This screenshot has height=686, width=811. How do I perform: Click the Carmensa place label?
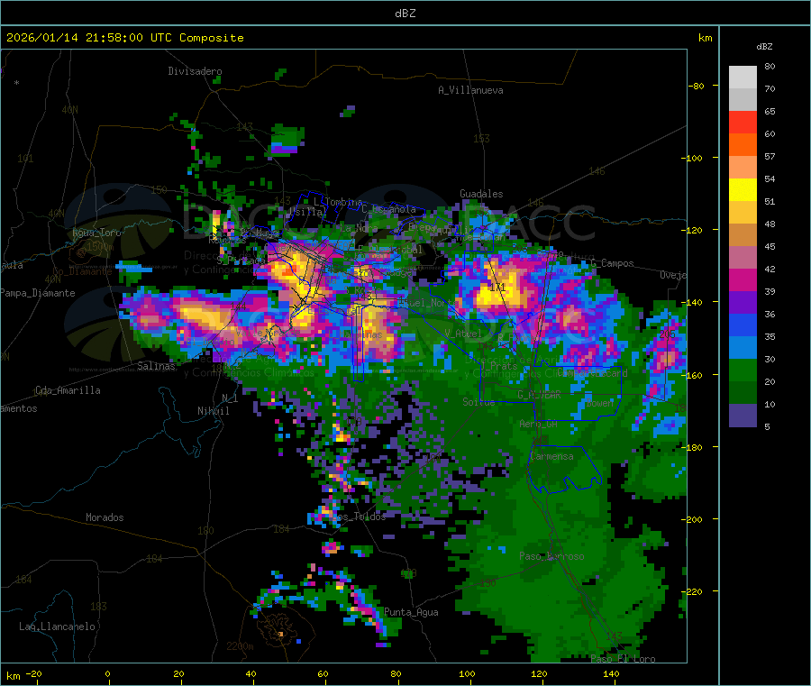[x=551, y=456]
